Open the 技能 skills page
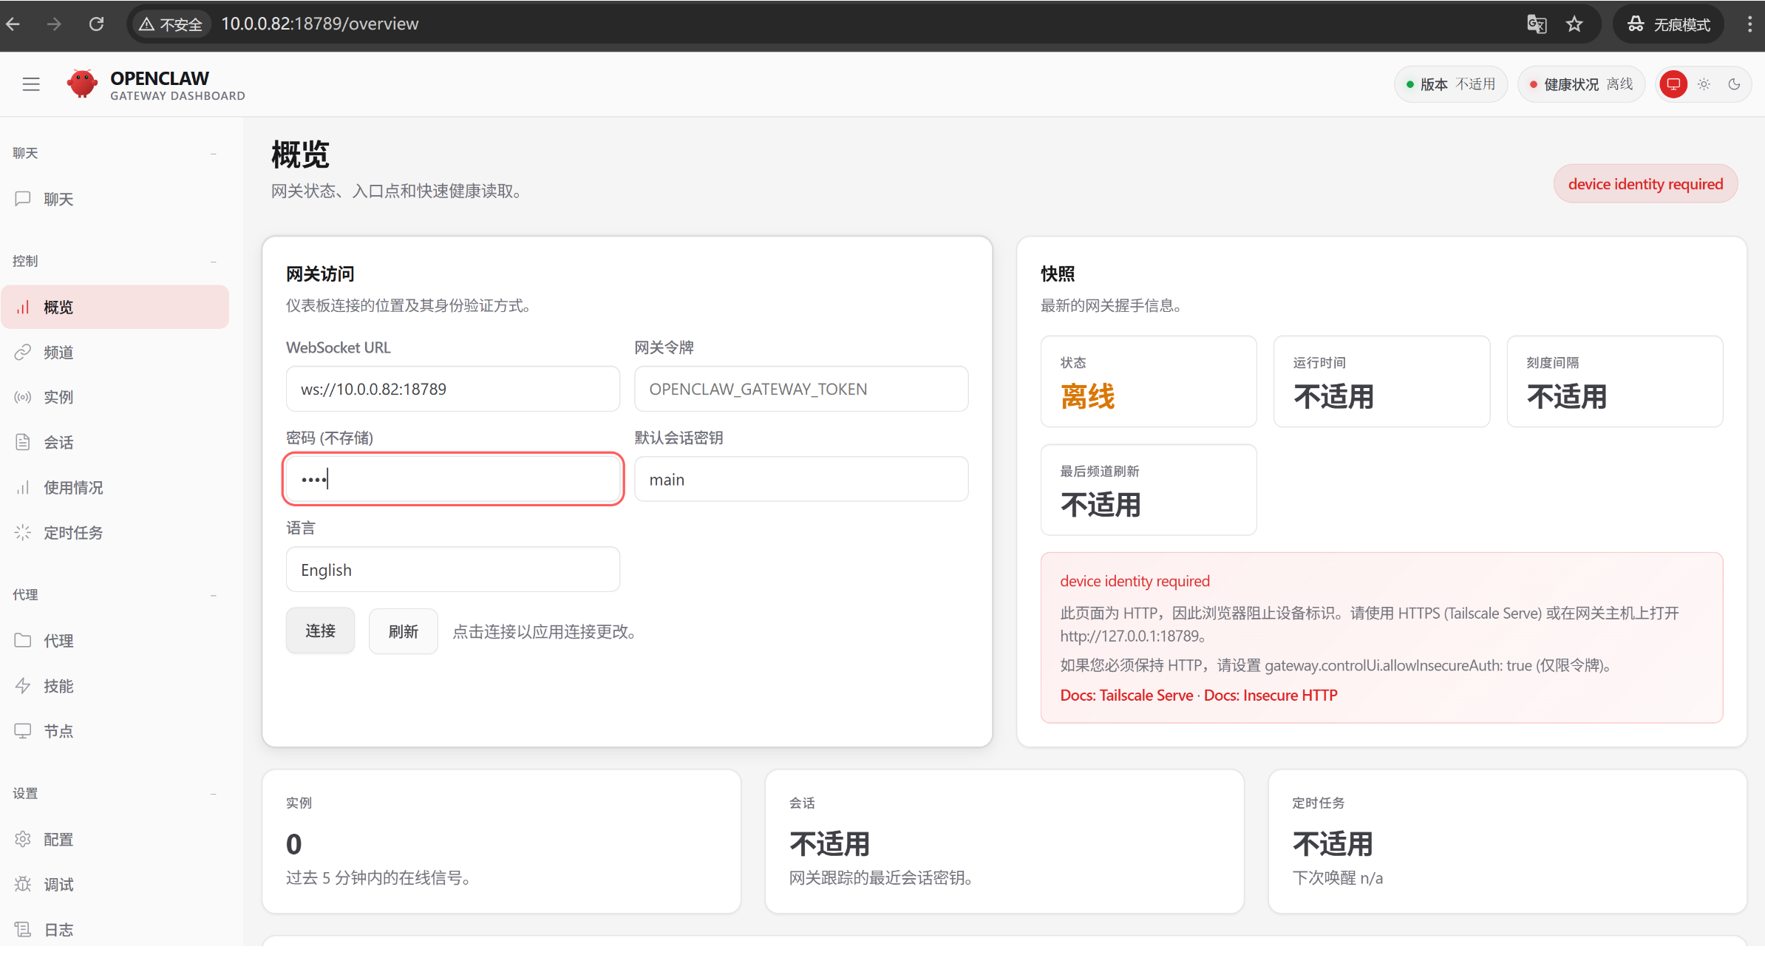Image resolution: width=1765 pixels, height=955 pixels. pos(58,686)
